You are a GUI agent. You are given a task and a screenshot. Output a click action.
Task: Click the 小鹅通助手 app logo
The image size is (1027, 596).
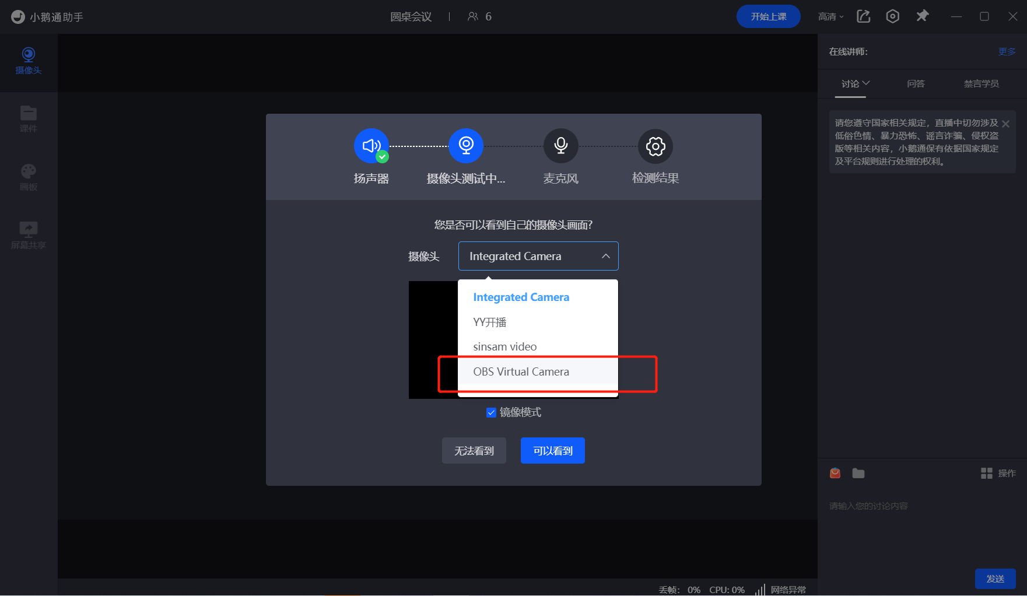pyautogui.click(x=18, y=17)
